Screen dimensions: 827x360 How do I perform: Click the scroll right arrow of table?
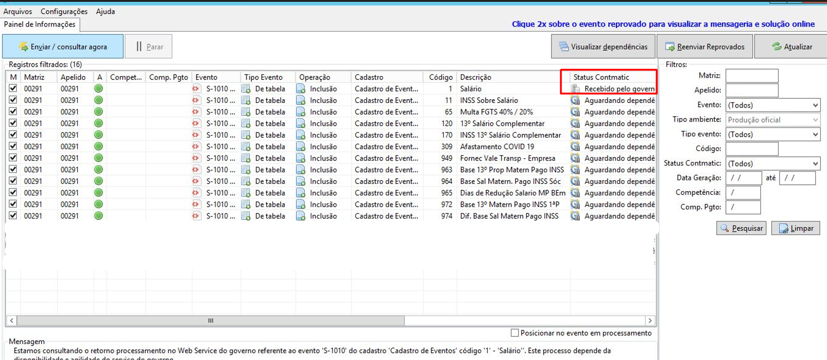point(650,321)
